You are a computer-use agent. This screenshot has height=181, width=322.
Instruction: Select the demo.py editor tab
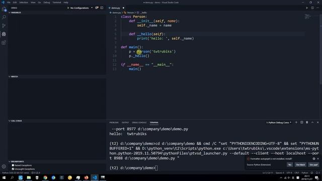pyautogui.click(x=116, y=8)
